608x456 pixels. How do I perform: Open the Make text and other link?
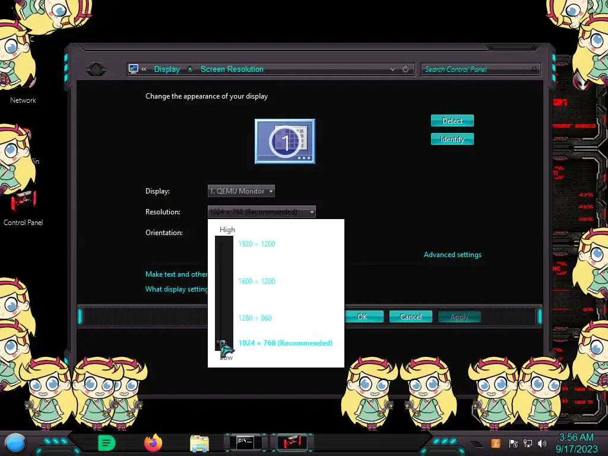(176, 274)
